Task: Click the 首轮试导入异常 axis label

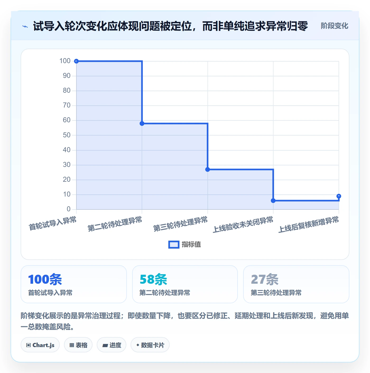Action: 53,223
